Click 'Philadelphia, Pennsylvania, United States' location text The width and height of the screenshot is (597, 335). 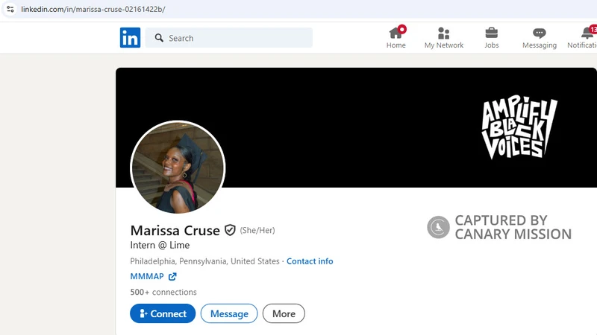coord(204,261)
